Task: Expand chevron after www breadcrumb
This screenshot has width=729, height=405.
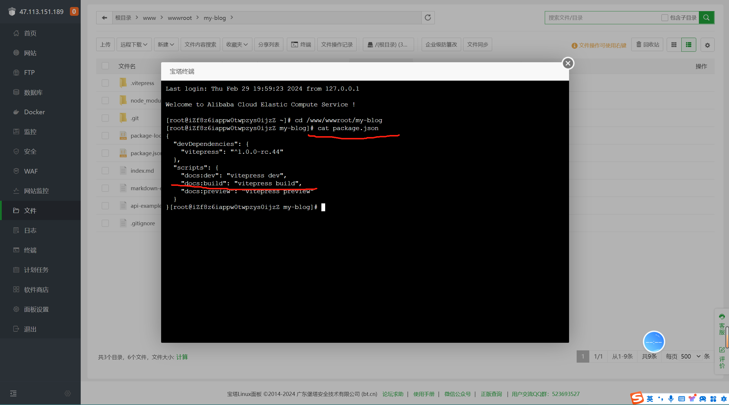Action: click(161, 18)
